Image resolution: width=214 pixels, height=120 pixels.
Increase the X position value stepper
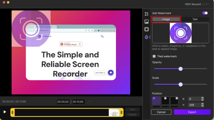click(x=202, y=98)
